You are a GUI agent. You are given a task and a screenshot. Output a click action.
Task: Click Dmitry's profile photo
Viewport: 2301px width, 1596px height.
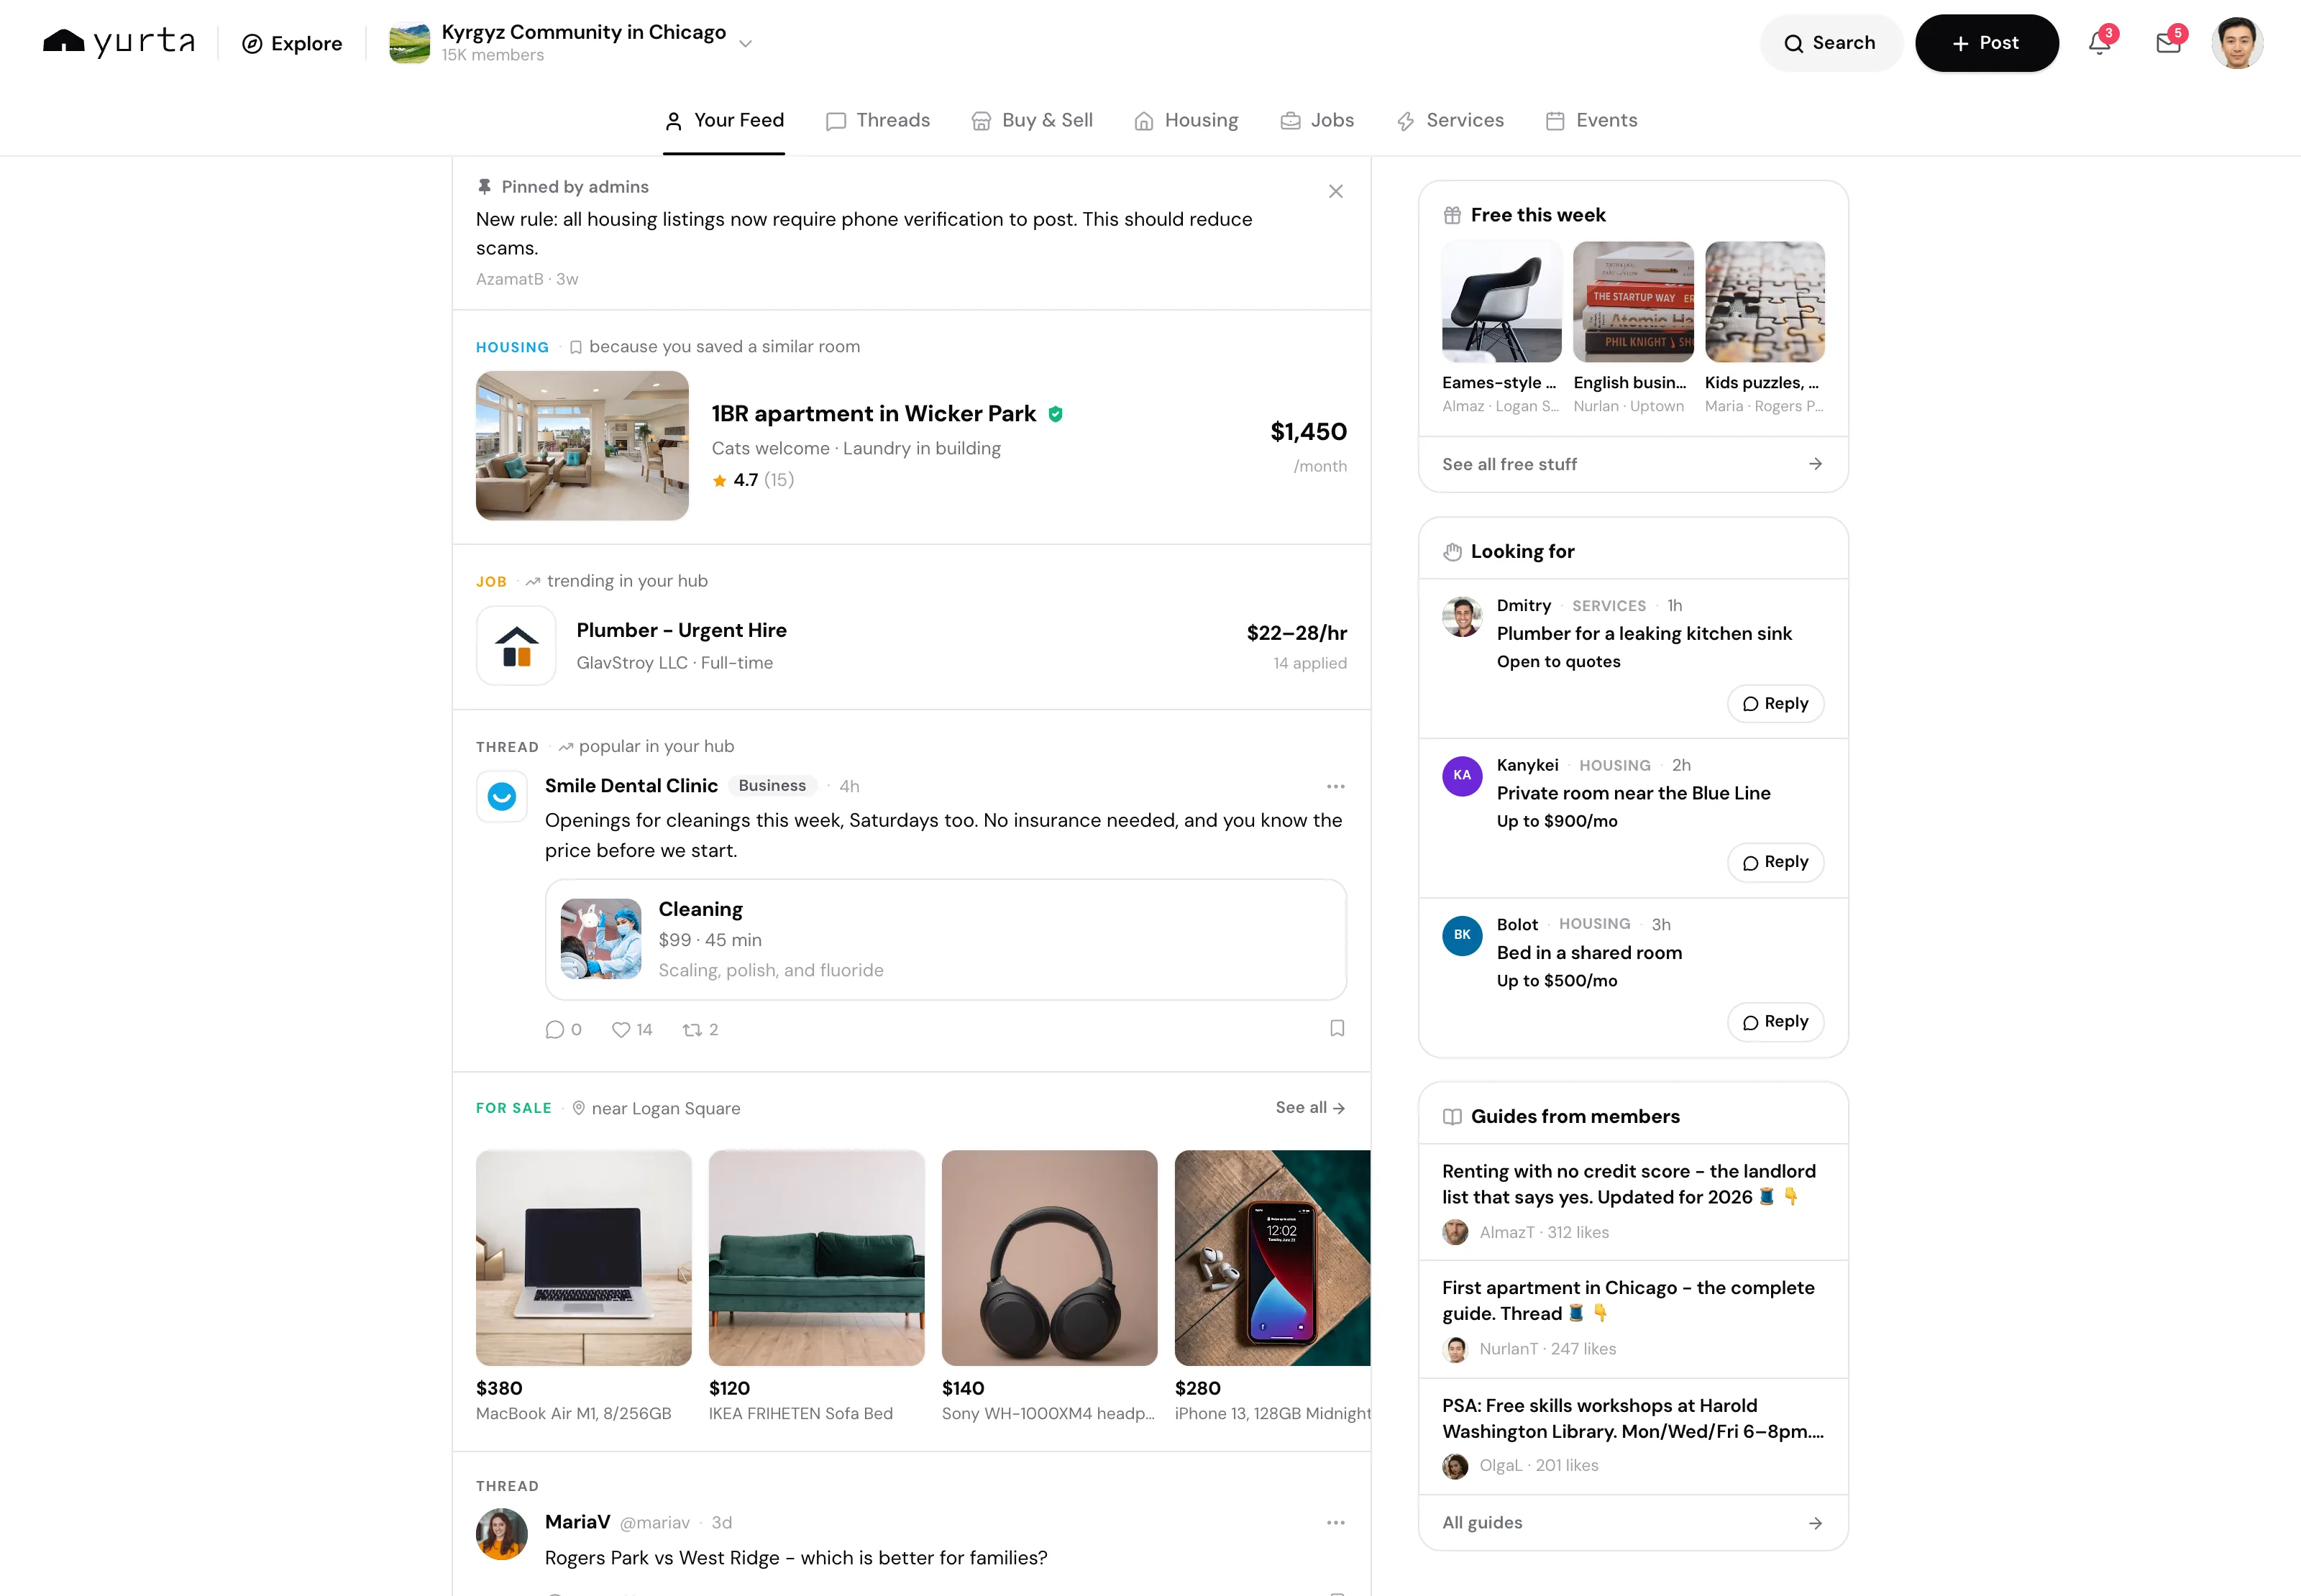1462,617
